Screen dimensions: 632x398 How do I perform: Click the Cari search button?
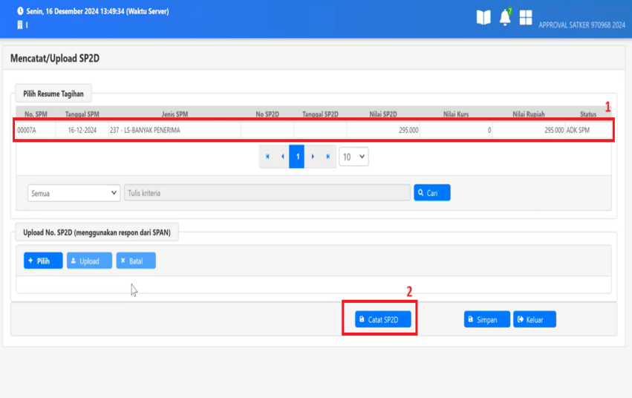pos(431,193)
